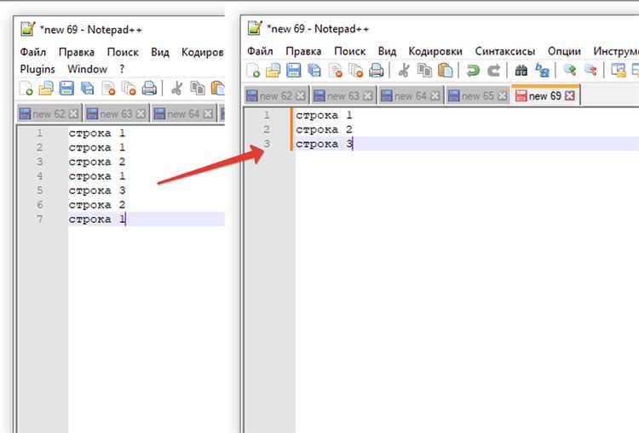Click Copy icon in left window toolbar
The height and width of the screenshot is (433, 639).
[198, 88]
